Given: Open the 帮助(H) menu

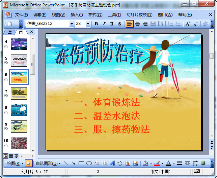Looking at the screenshot, I should pyautogui.click(x=185, y=14).
